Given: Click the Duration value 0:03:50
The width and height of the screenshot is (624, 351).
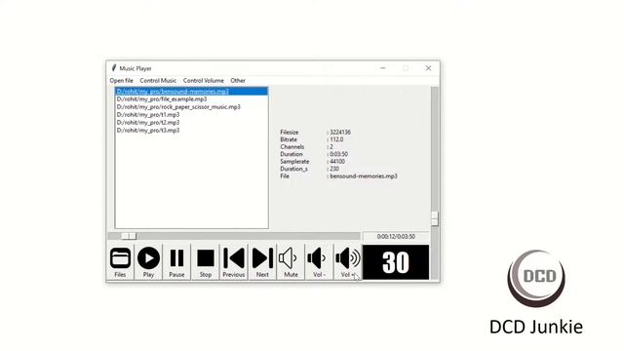Looking at the screenshot, I should click(x=338, y=154).
